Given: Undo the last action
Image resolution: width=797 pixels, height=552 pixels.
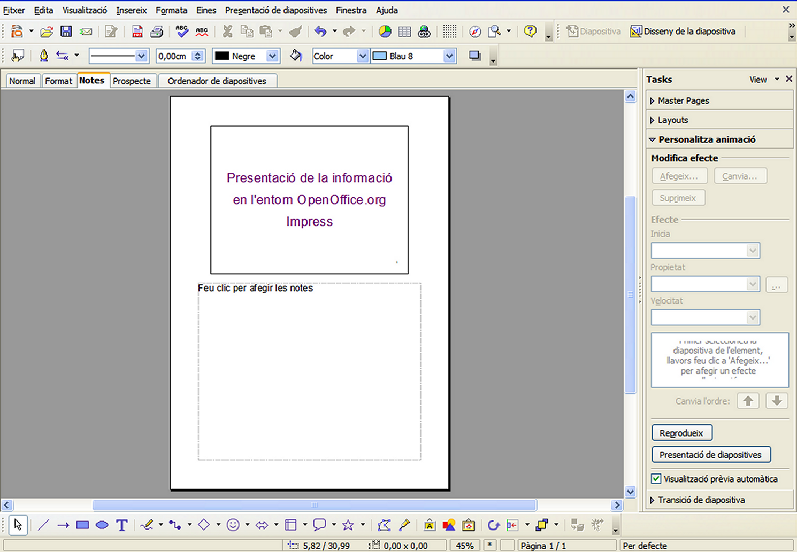Looking at the screenshot, I should coord(320,32).
